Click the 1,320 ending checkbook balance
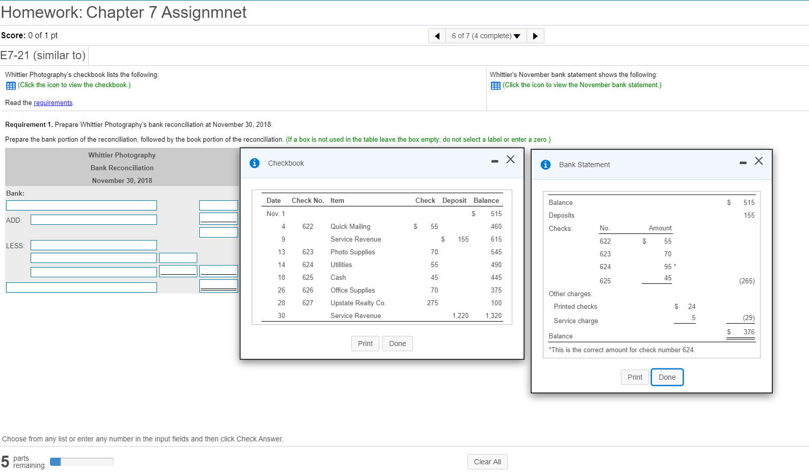Image resolution: width=809 pixels, height=474 pixels. click(493, 316)
